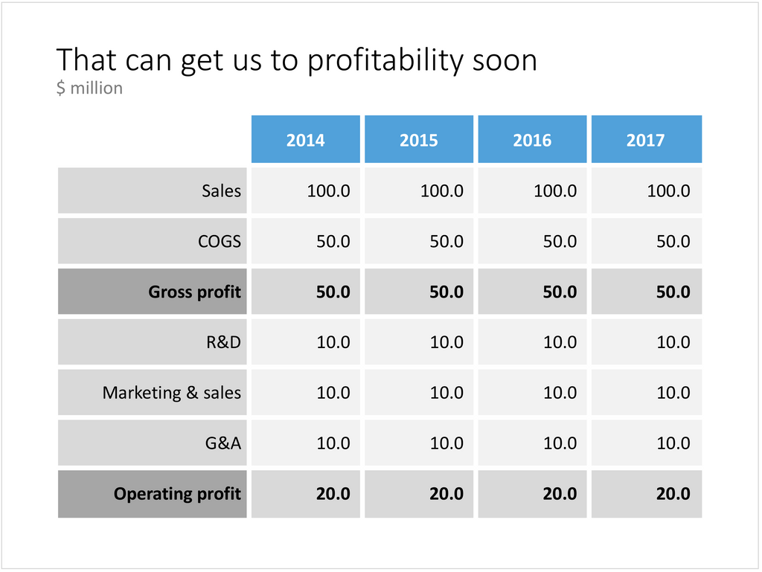The image size is (762, 572).
Task: Select the COGS row label
Action: click(152, 241)
